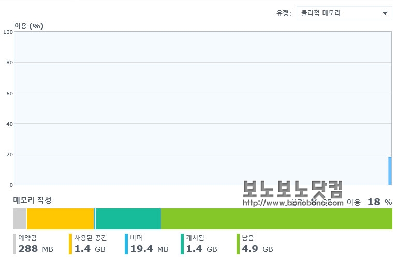Click the green legend marker beside 남음

click(238, 244)
